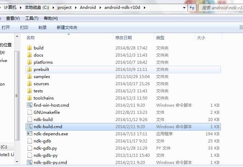Select the file name ndk-gdb.py
Viewport: 243px width, 167px height.
[45, 148]
